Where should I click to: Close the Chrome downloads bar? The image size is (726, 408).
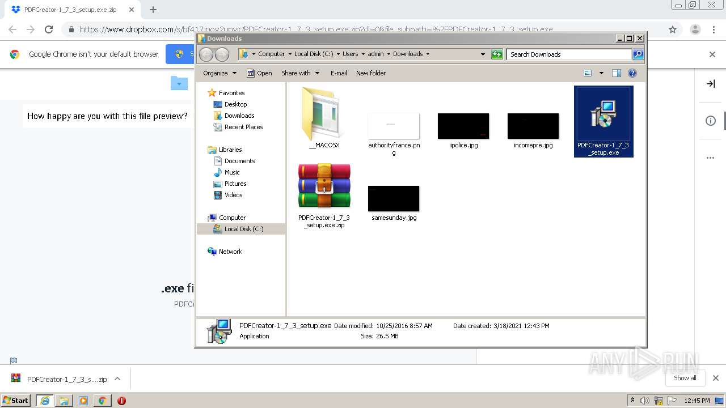(x=716, y=378)
